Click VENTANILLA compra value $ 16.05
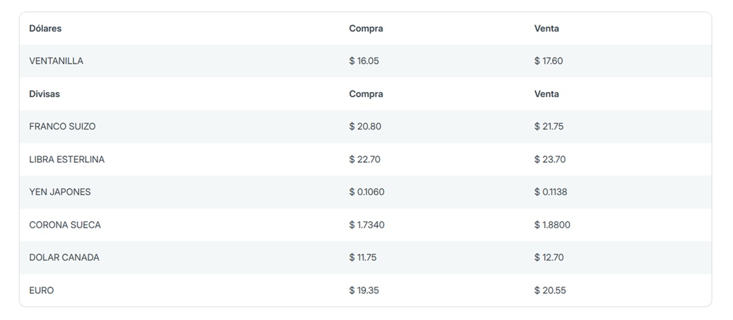This screenshot has width=733, height=320. pos(364,61)
